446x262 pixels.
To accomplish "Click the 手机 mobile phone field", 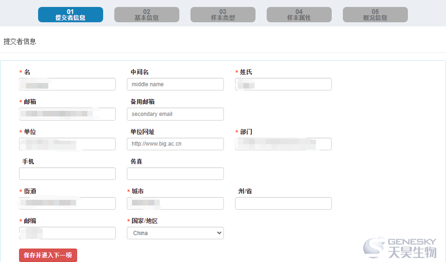I will pos(67,174).
